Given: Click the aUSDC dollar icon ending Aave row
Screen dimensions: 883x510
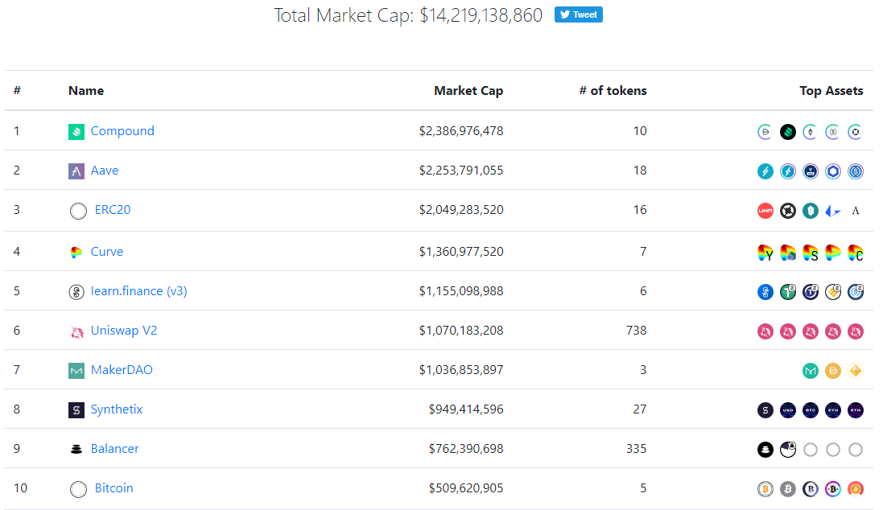Looking at the screenshot, I should point(856,171).
